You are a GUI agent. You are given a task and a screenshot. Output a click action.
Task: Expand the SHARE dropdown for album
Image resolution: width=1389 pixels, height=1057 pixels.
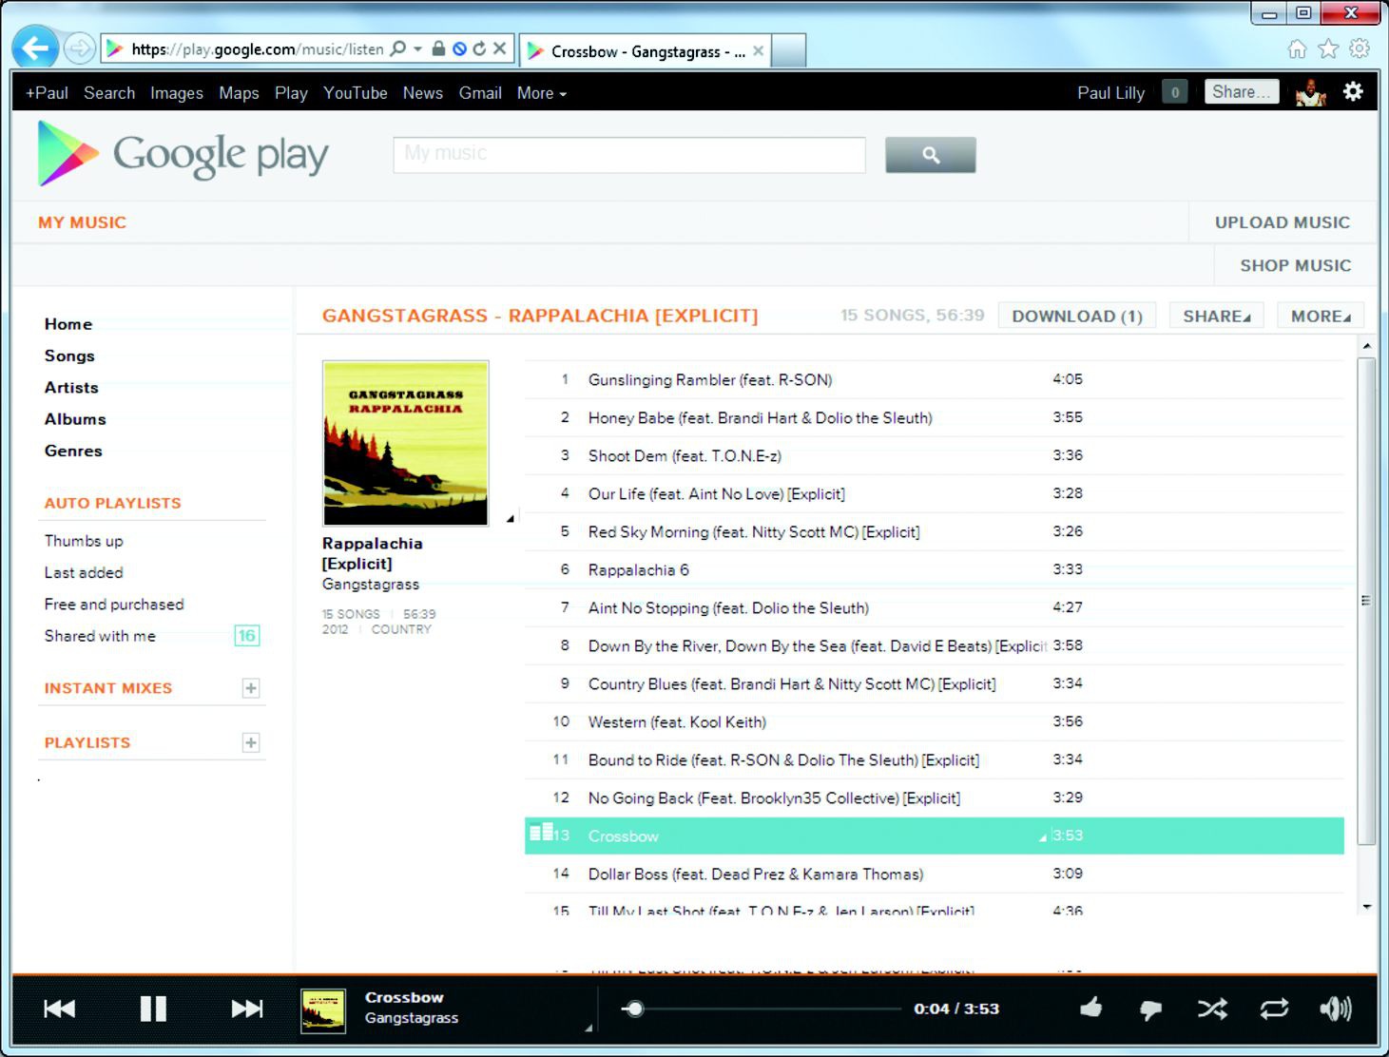(x=1216, y=317)
